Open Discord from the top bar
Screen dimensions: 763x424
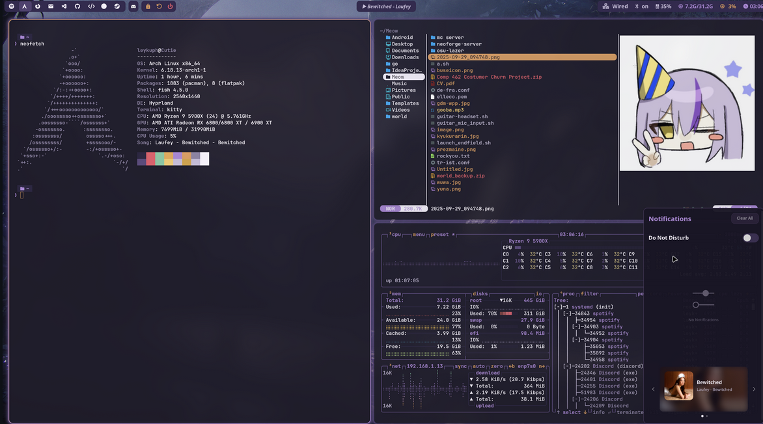coord(133,7)
